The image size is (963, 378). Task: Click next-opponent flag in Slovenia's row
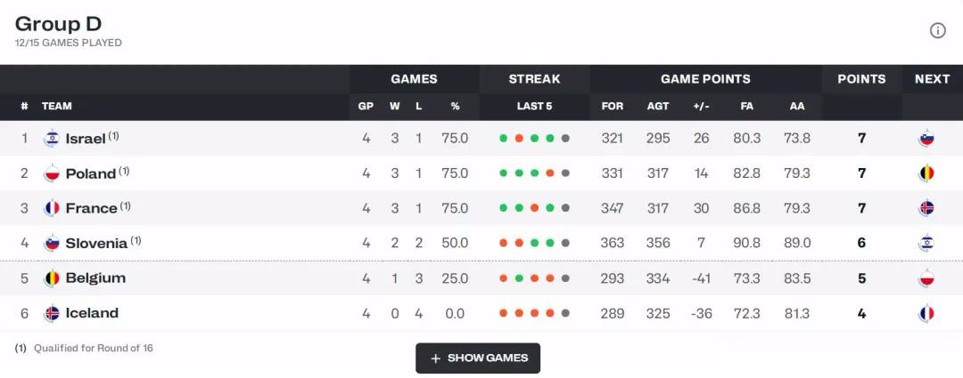pyautogui.click(x=926, y=243)
